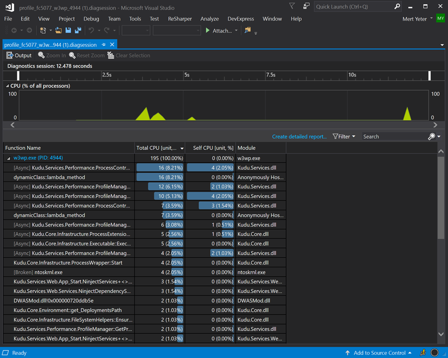Viewport: 448px width, 358px height.
Task: Collapse the w3wp.exe process tree node
Action: [9, 158]
